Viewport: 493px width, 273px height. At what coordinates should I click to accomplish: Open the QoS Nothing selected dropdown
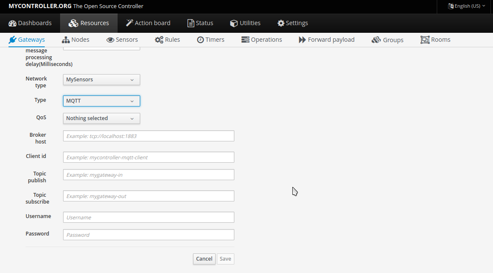(x=101, y=118)
